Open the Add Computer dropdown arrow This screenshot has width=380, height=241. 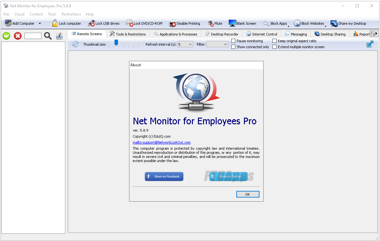40,23
